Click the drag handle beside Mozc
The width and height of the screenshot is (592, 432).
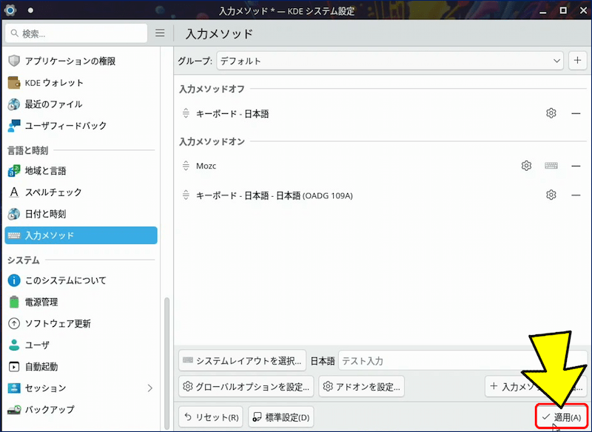click(x=186, y=166)
